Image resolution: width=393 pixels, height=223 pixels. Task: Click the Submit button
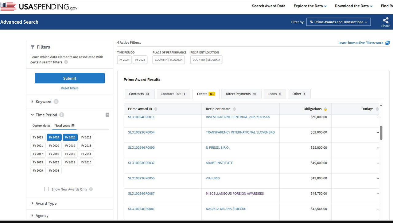[x=70, y=78]
